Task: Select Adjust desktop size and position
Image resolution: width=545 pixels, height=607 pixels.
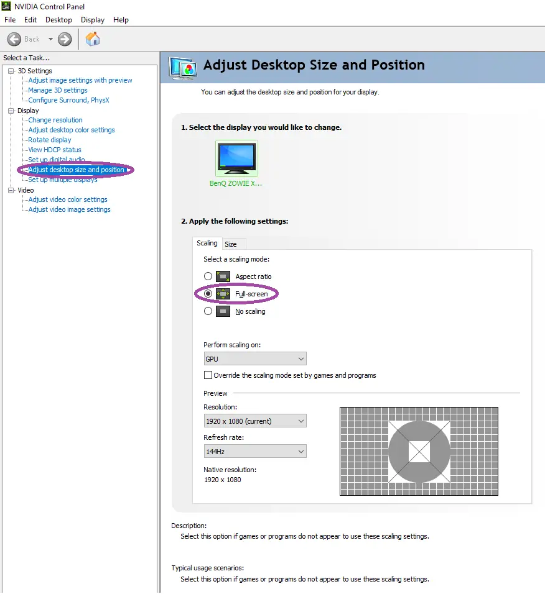Action: (76, 170)
